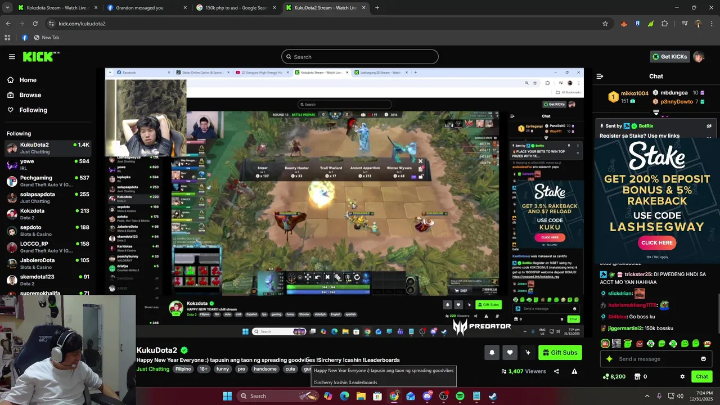Open Following in sidebar
This screenshot has height=405, width=720.
(33, 110)
